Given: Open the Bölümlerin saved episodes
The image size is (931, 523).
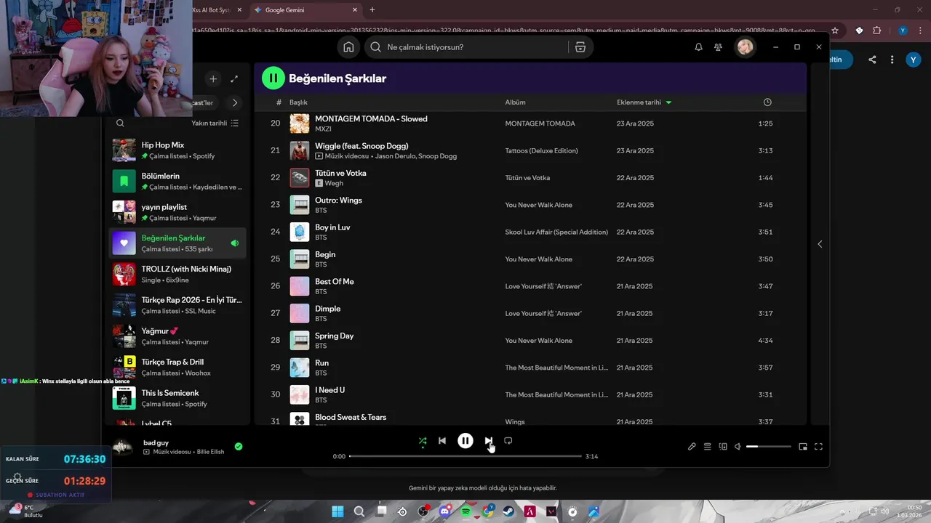Looking at the screenshot, I should [x=177, y=181].
